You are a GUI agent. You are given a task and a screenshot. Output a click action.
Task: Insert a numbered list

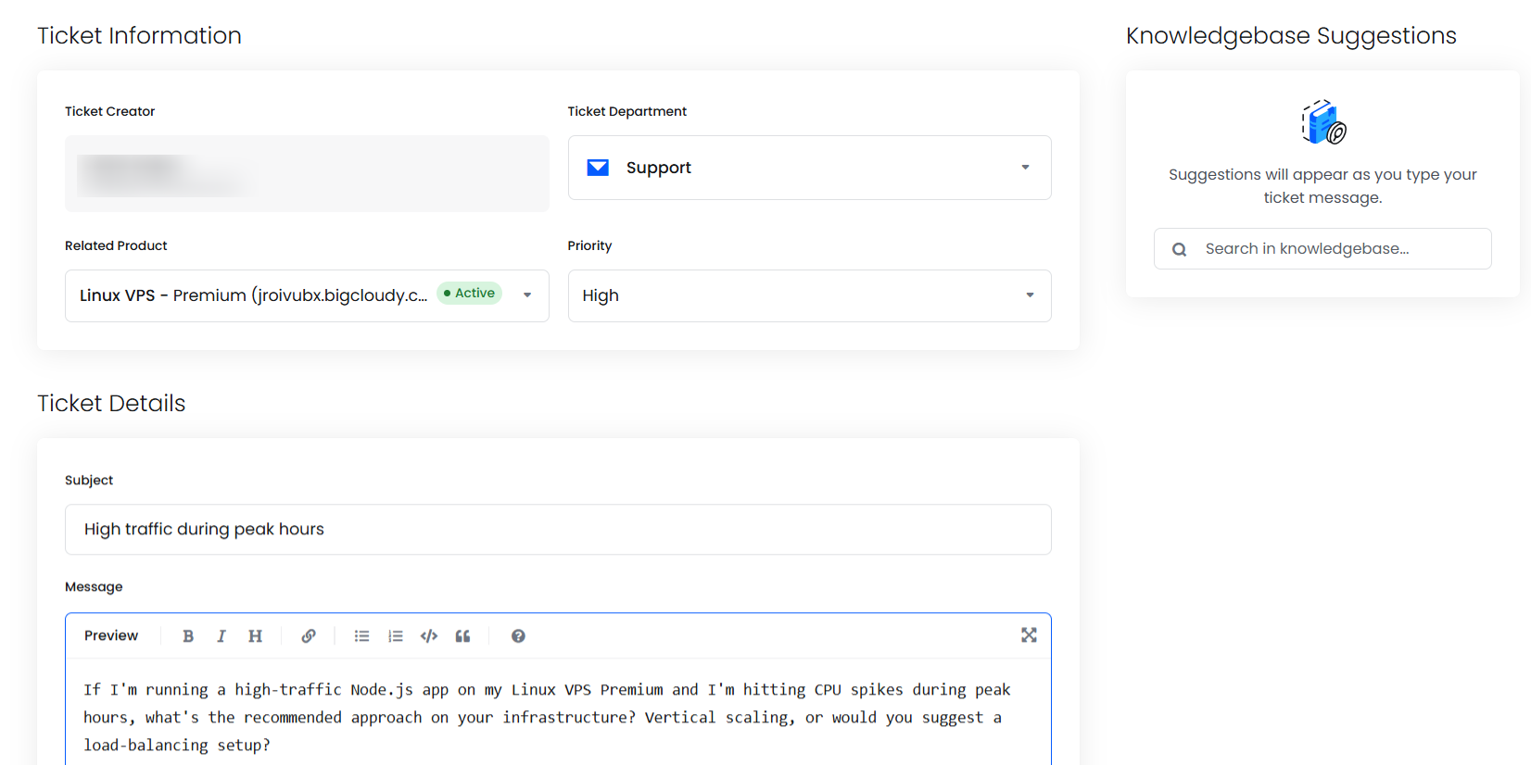click(x=396, y=636)
